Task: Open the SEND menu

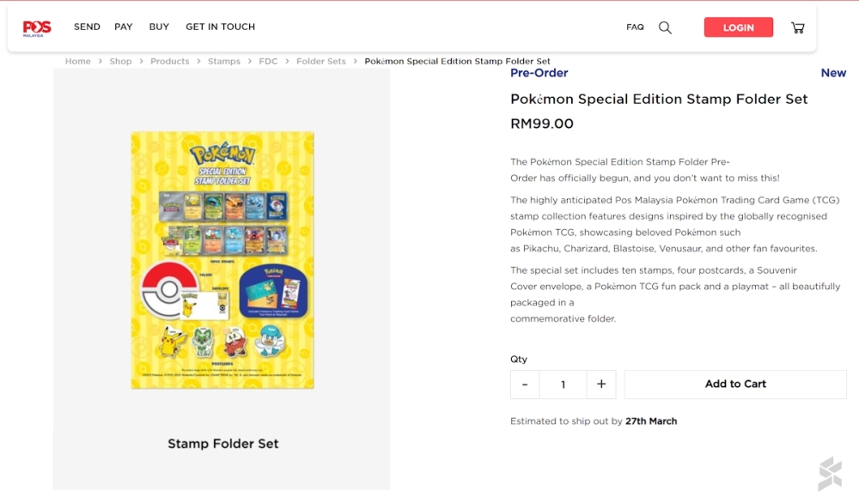Action: 86,27
